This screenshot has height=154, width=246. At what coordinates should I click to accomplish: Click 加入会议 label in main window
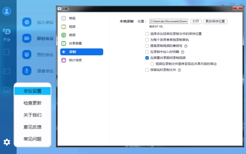tap(45, 23)
